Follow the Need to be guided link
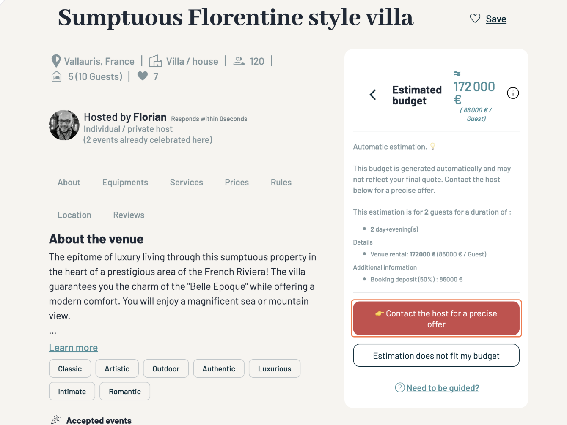Screen dimensions: 567x425 pos(443,388)
